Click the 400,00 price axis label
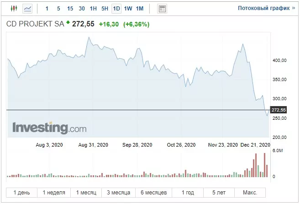The width and height of the screenshot is (300, 204). coord(279,61)
